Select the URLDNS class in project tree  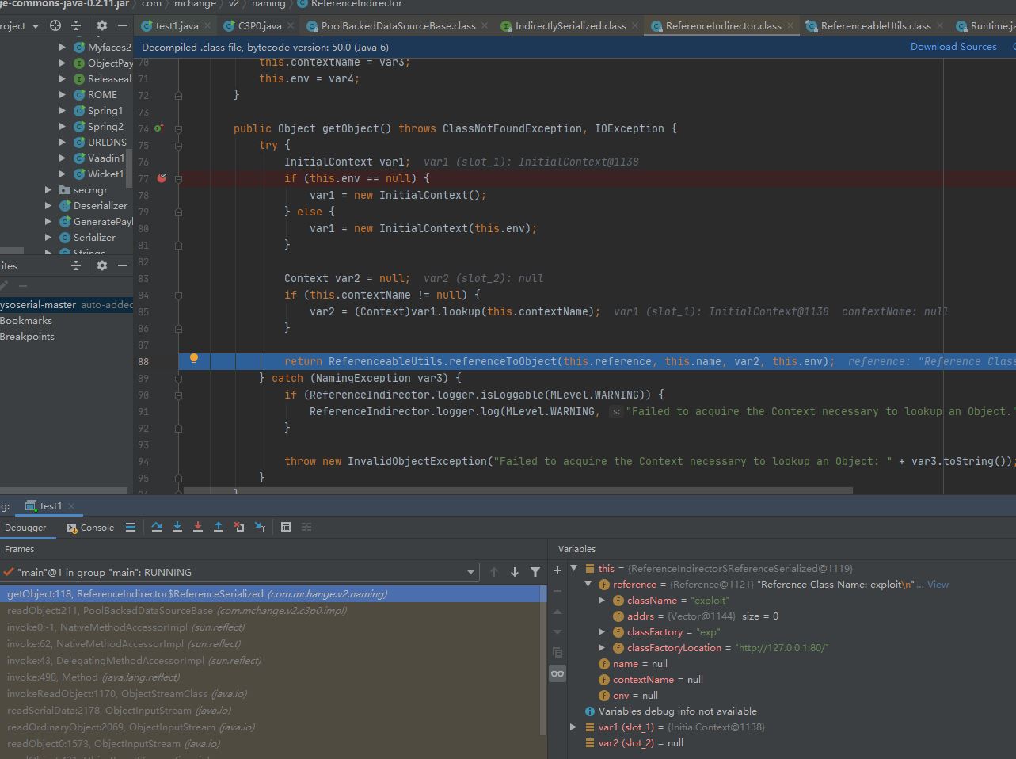[x=107, y=143]
